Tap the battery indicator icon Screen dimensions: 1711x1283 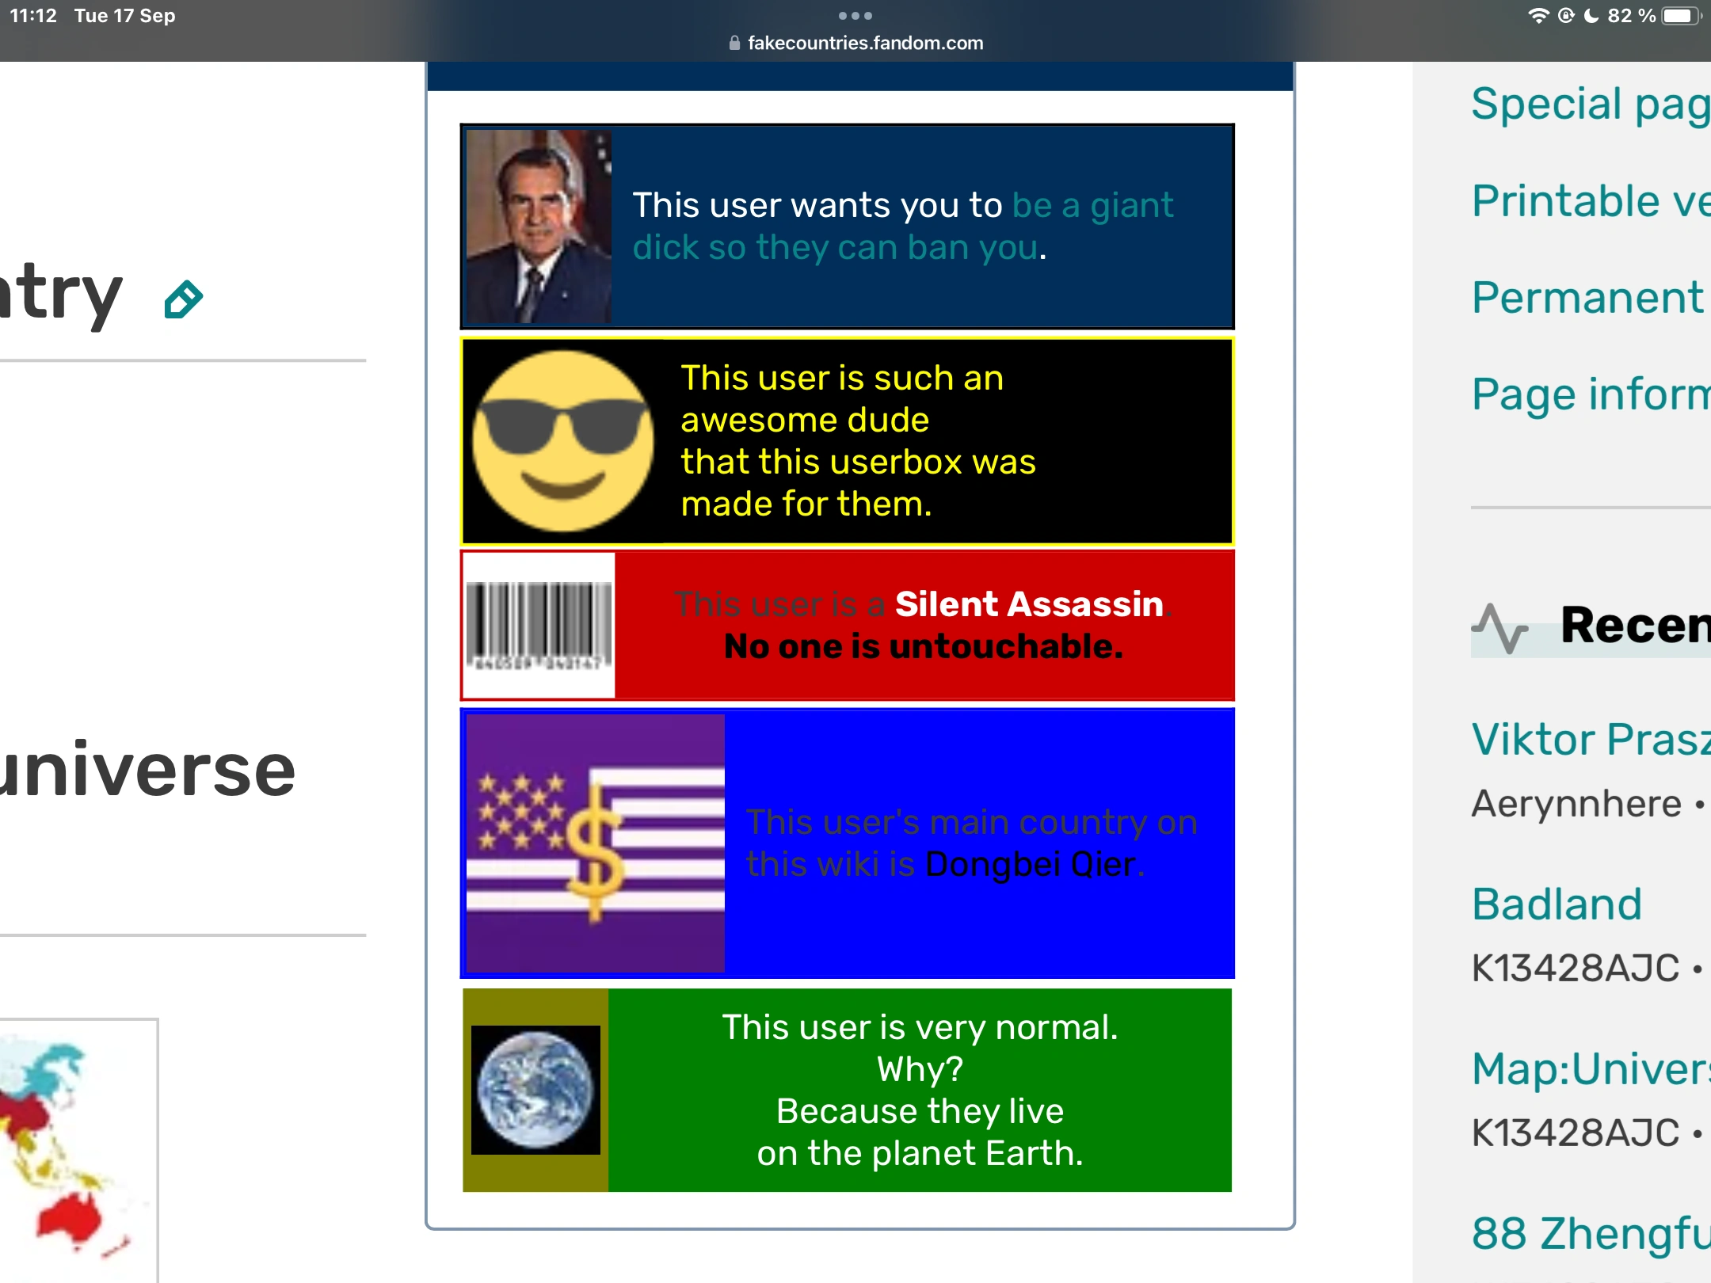pos(1681,16)
